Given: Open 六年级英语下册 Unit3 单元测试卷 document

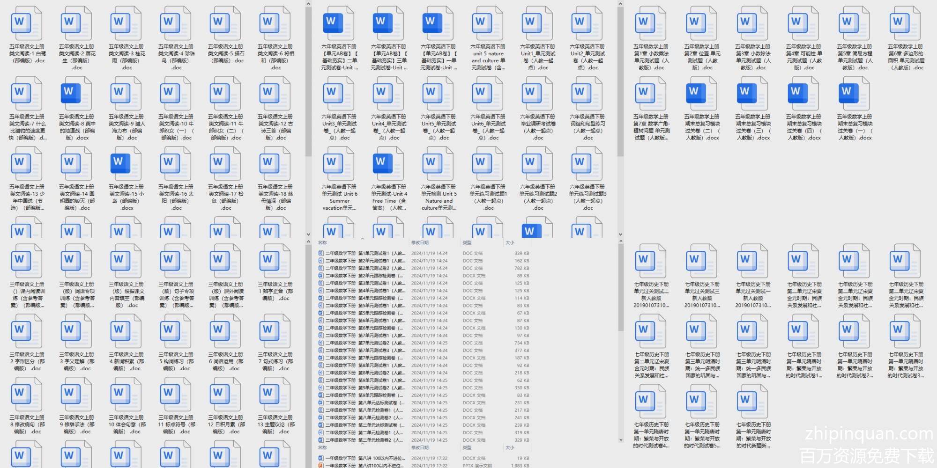Looking at the screenshot, I should click(x=338, y=93).
